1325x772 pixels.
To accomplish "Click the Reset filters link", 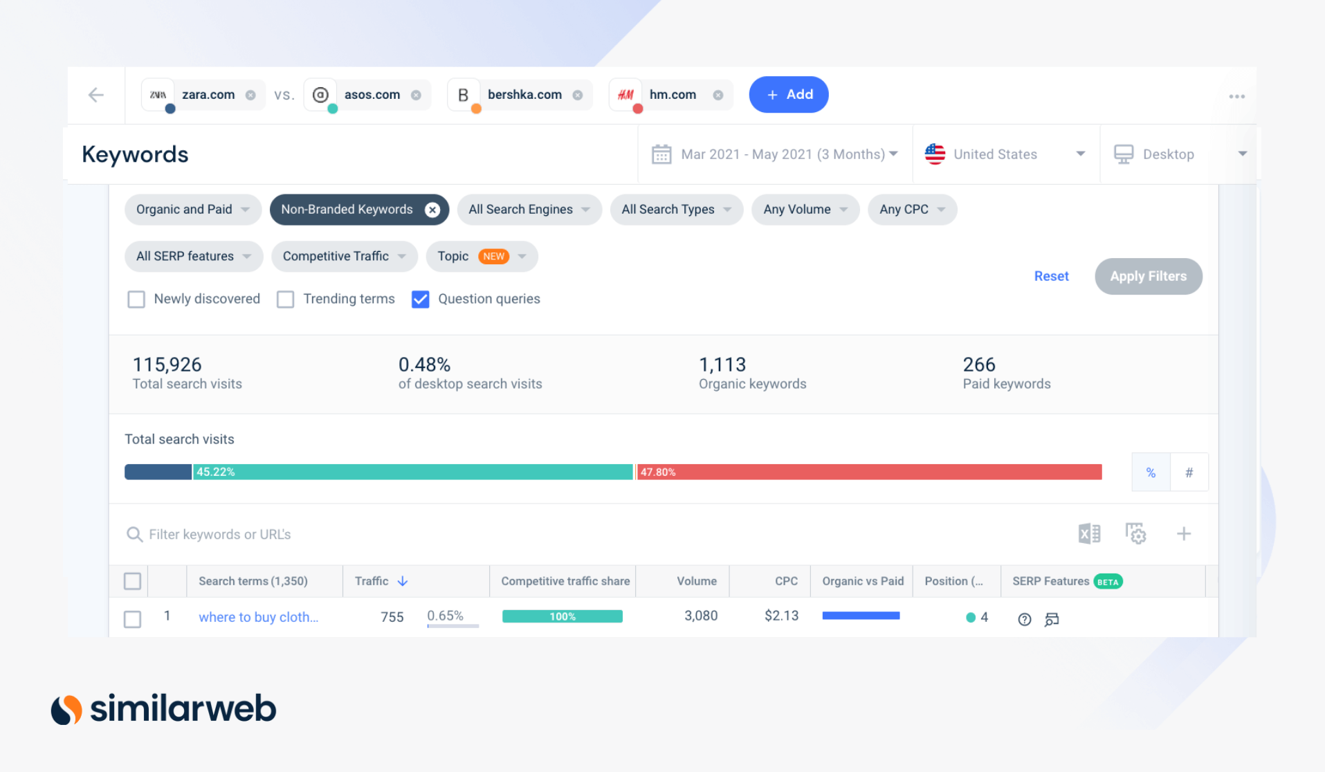I will 1051,276.
